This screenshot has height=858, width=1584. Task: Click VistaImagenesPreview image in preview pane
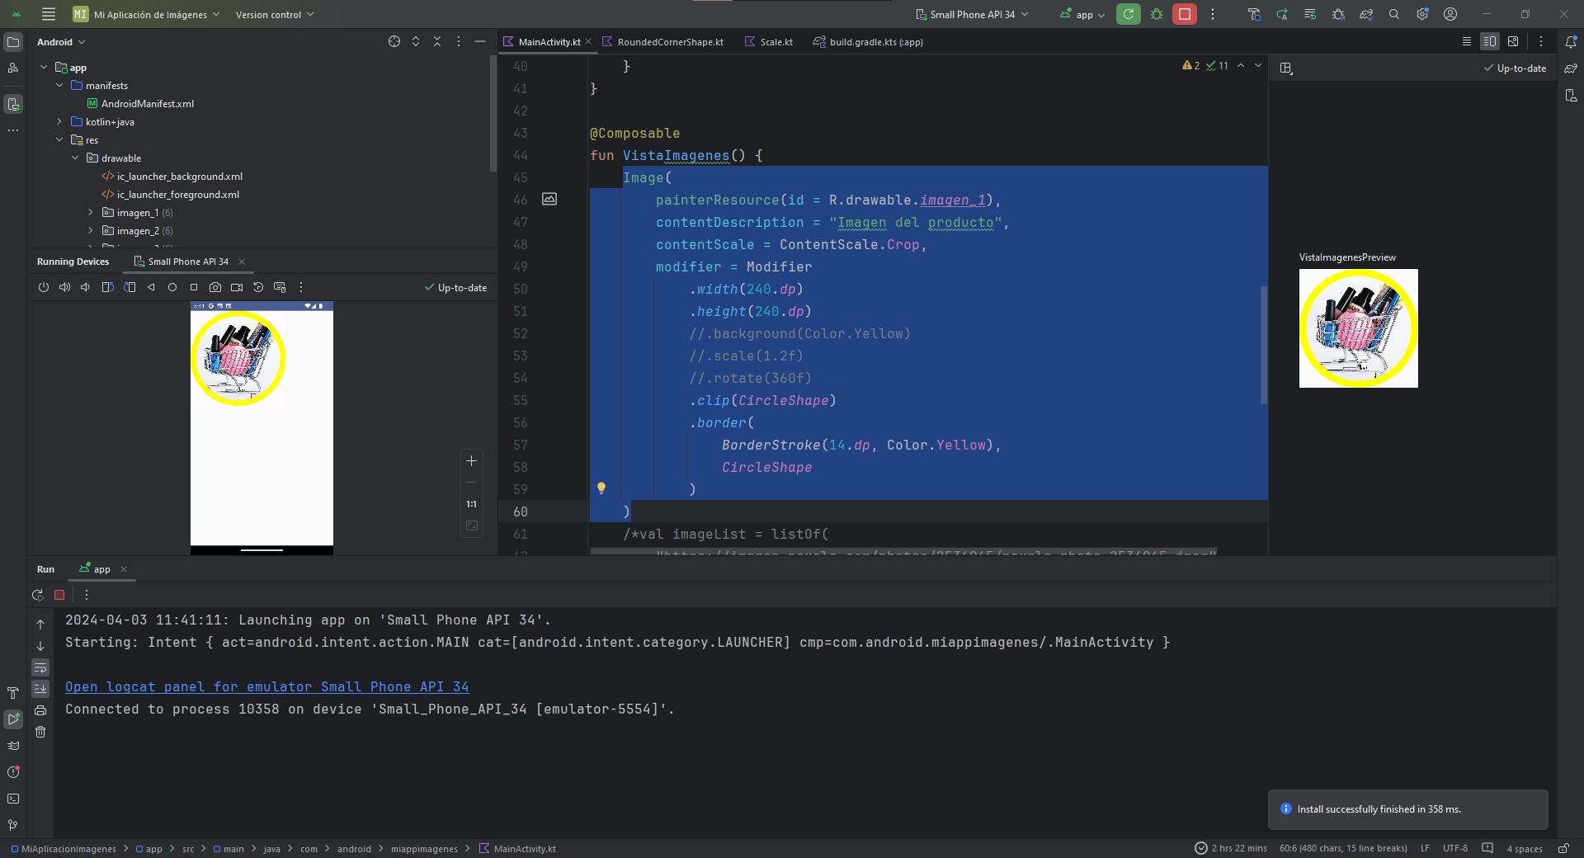1358,328
